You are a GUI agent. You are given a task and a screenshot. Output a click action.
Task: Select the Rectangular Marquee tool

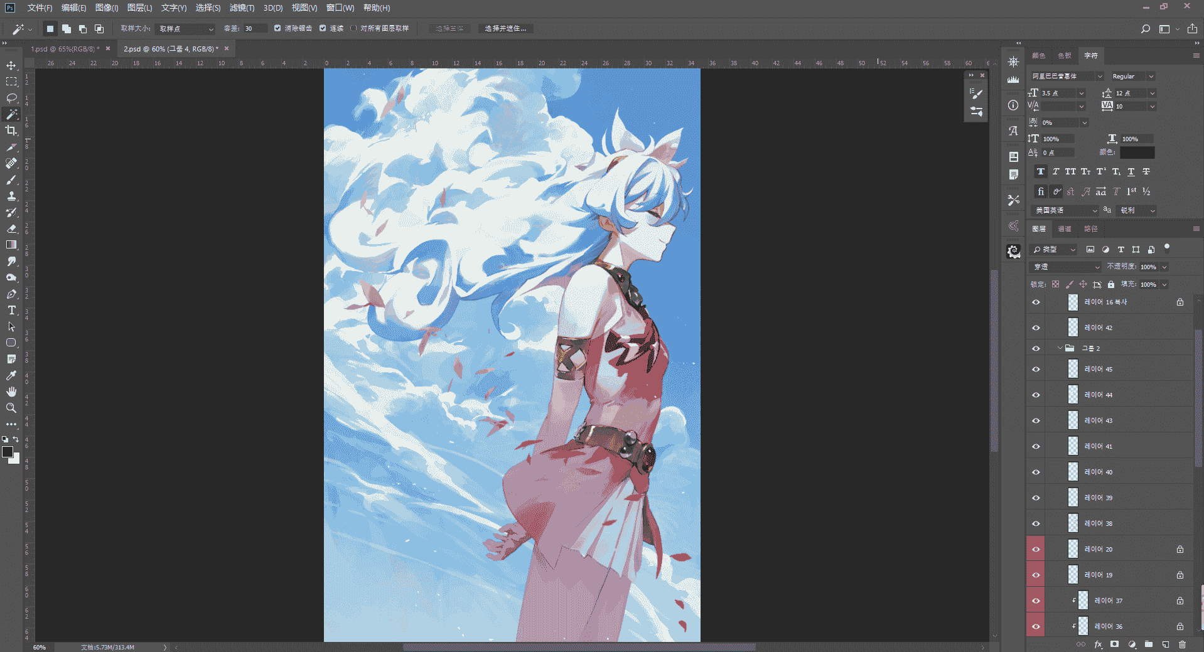[x=11, y=82]
